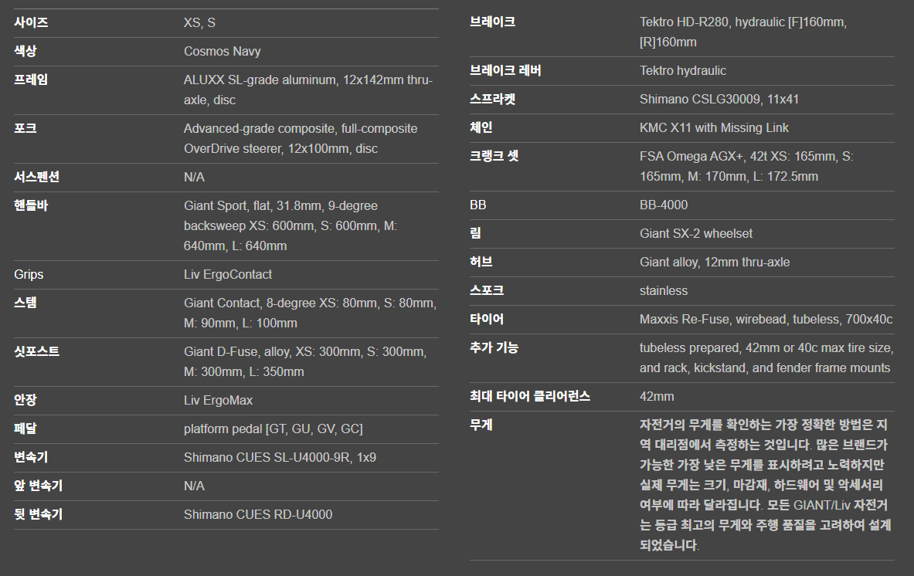This screenshot has width=914, height=576.
Task: Click the 'Shimano CUES RD-U4000' rear derailleur value
Action: (x=257, y=514)
